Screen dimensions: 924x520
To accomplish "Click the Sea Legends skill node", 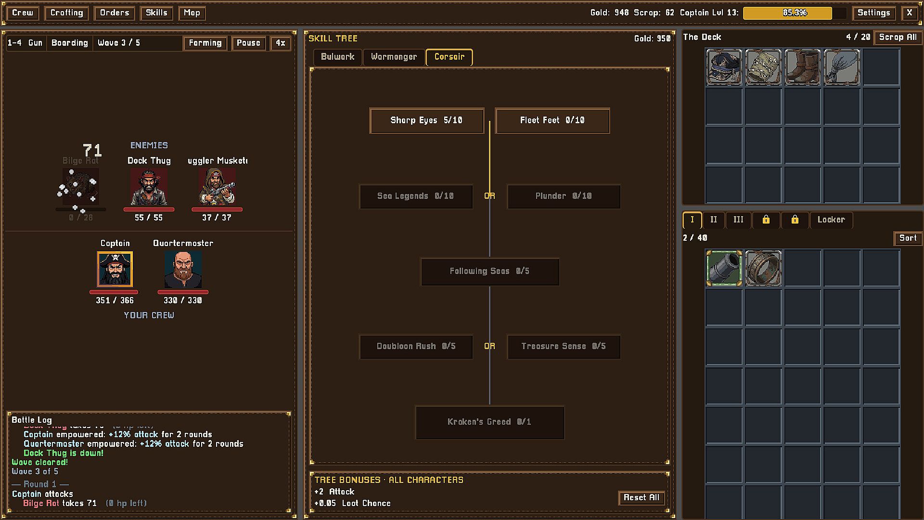I will [x=416, y=196].
